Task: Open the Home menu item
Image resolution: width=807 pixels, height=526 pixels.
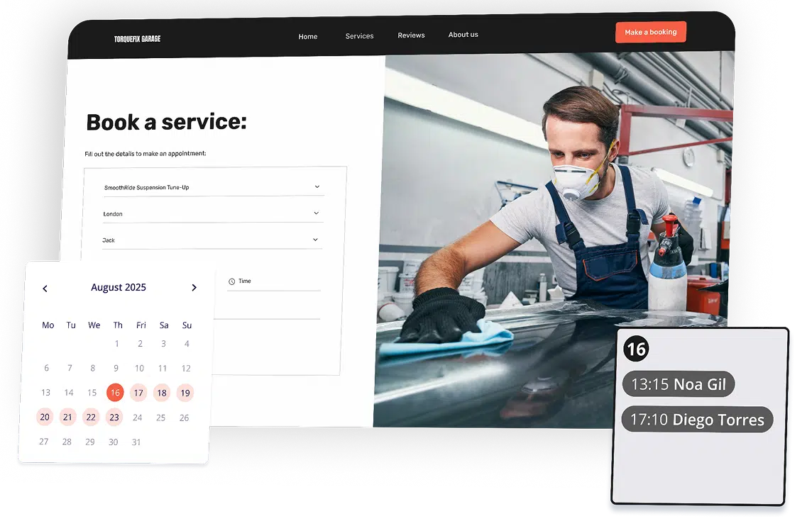Action: tap(308, 36)
